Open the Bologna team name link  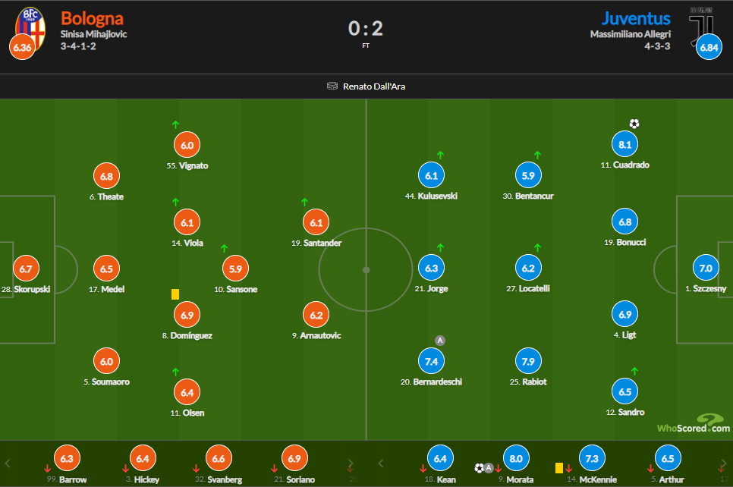(92, 19)
